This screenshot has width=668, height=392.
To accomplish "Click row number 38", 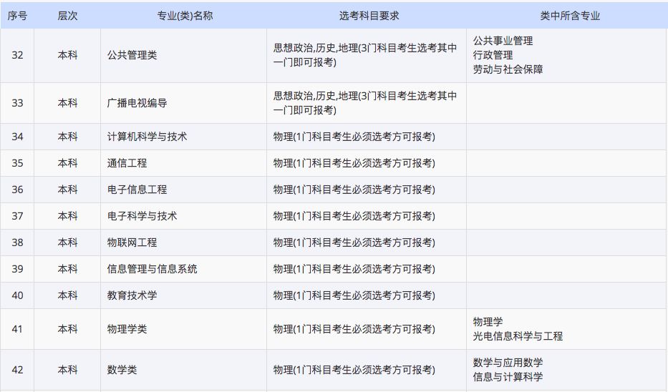I will coord(17,242).
